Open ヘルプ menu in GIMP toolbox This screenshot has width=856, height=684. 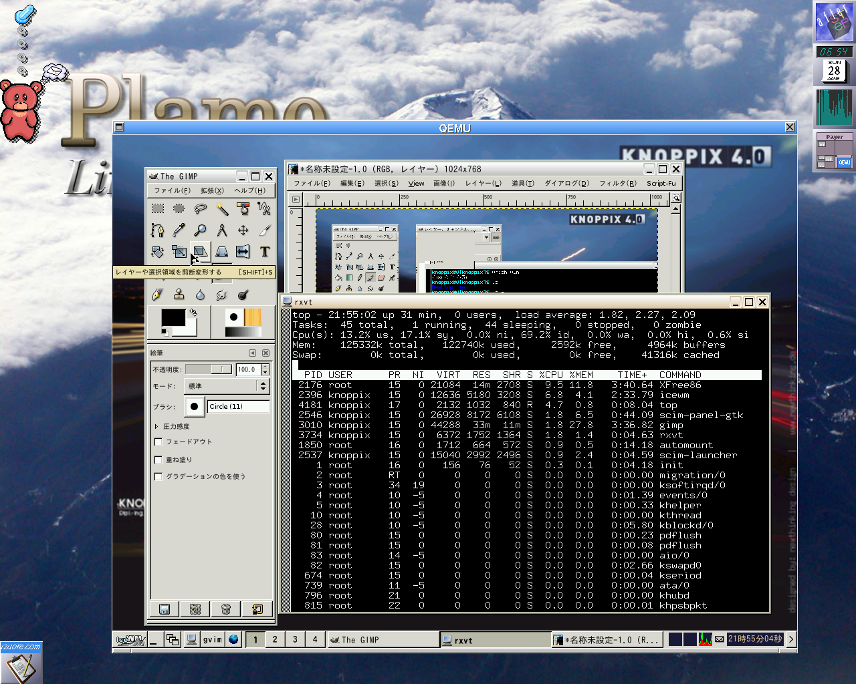click(249, 190)
